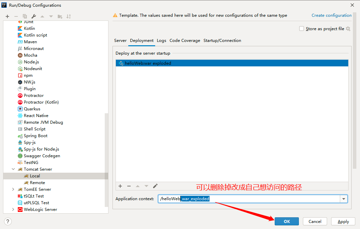360x229 pixels.
Task: Click the Maven icon in the template list
Action: 20,42
